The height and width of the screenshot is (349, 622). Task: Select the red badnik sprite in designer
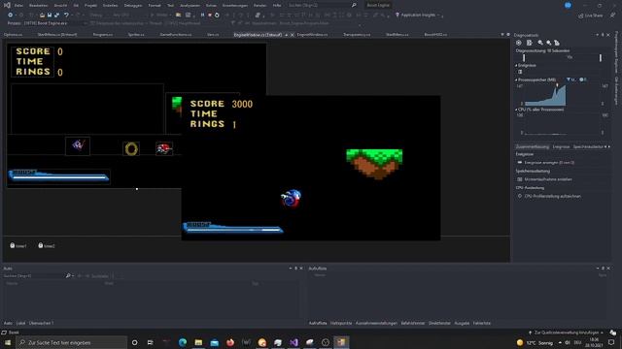pos(164,148)
